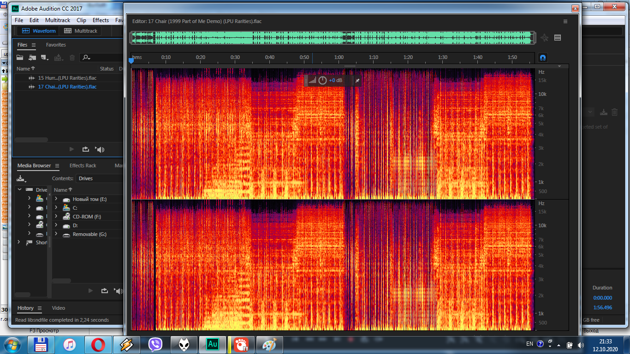
Task: Toggle auto-play speaker icon in Files panel
Action: (x=100, y=149)
